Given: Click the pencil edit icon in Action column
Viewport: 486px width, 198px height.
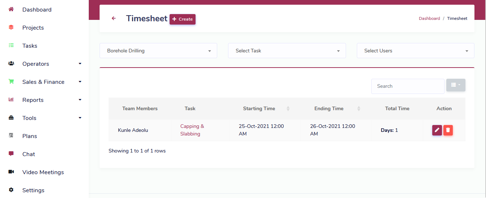Looking at the screenshot, I should tap(437, 130).
